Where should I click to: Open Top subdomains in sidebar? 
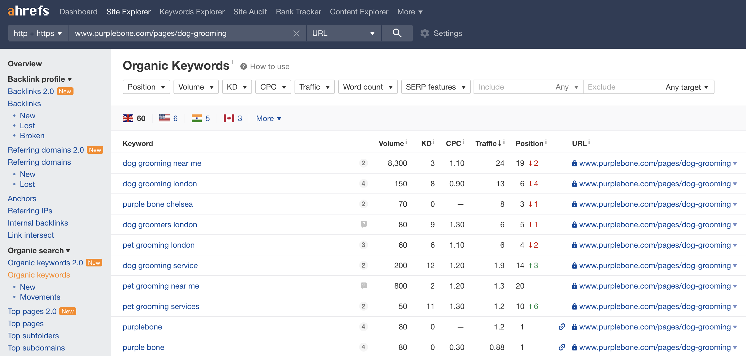[36, 348]
